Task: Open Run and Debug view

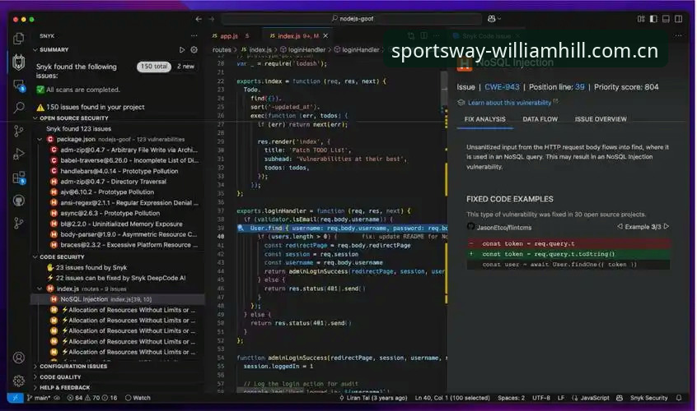Action: pos(19,154)
